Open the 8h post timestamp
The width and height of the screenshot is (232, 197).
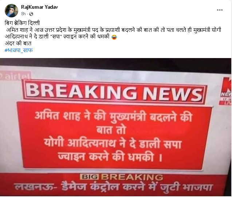point(23,14)
